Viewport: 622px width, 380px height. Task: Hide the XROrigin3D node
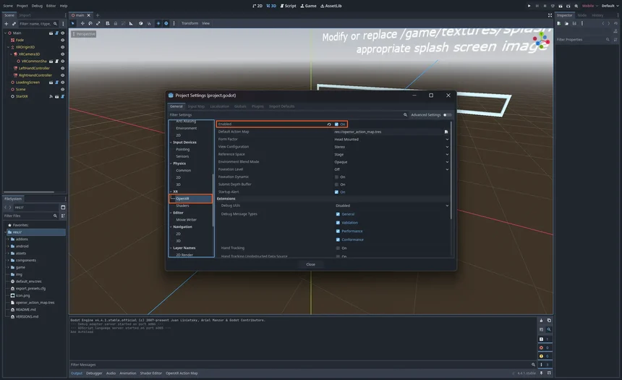tap(62, 47)
